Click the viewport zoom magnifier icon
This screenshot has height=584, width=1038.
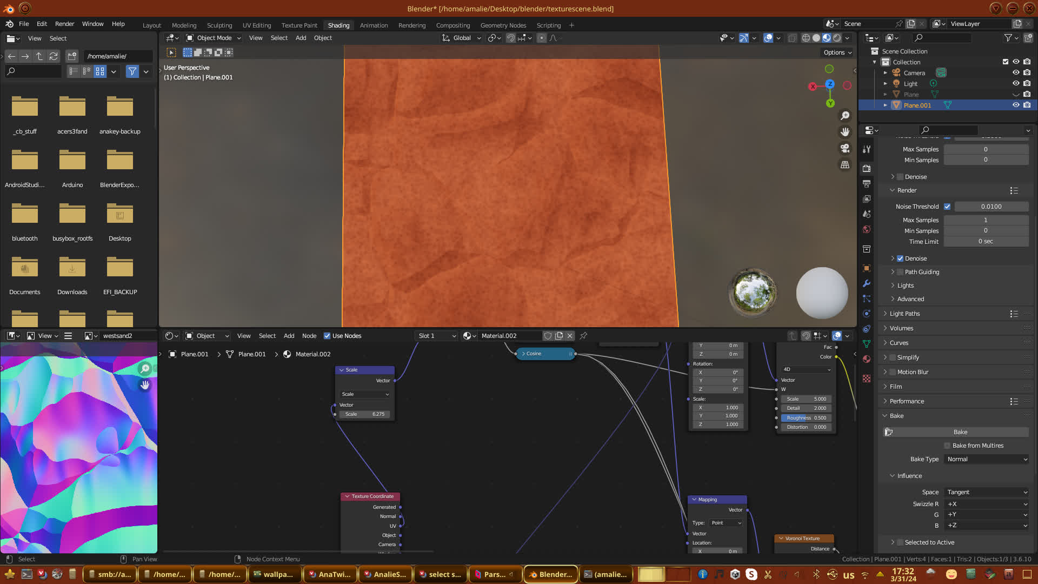(845, 116)
